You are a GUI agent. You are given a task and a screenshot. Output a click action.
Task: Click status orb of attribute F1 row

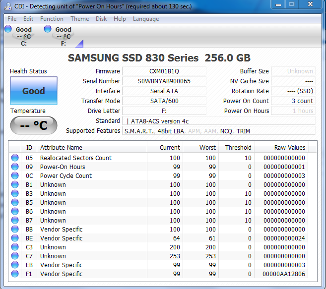click(15, 274)
